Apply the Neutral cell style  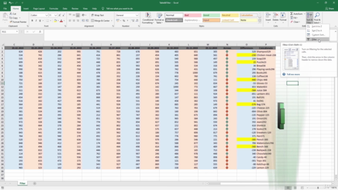pos(230,15)
